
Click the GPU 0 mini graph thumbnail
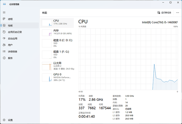pos(47,77)
